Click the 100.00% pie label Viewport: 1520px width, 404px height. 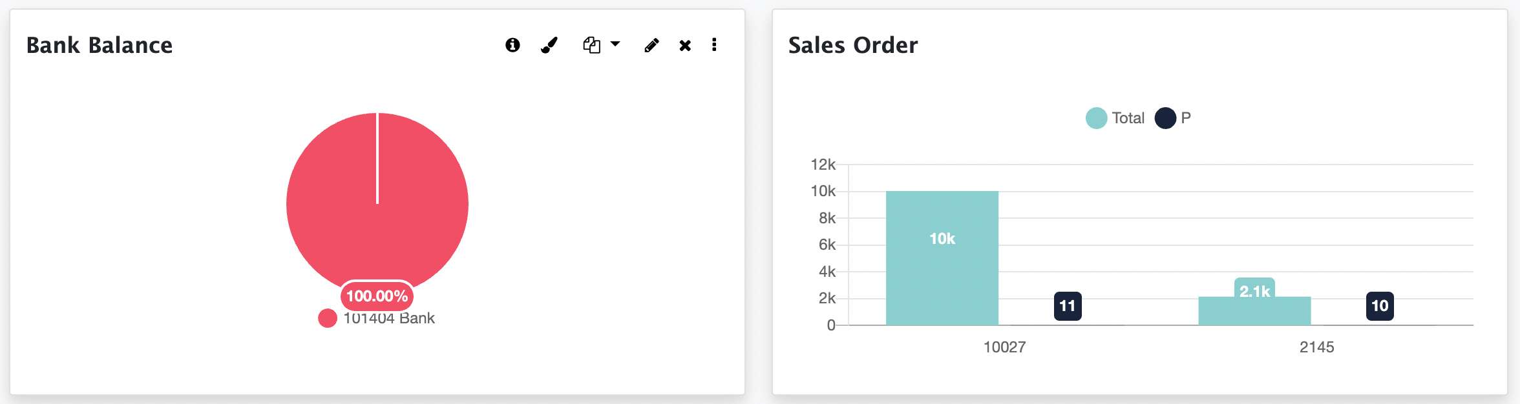(377, 296)
